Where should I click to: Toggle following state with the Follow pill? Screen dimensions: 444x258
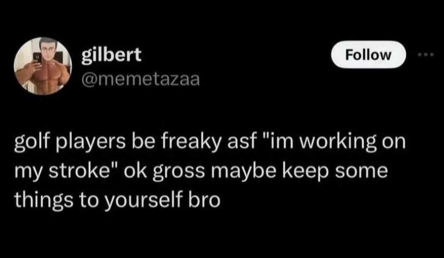[x=368, y=55]
